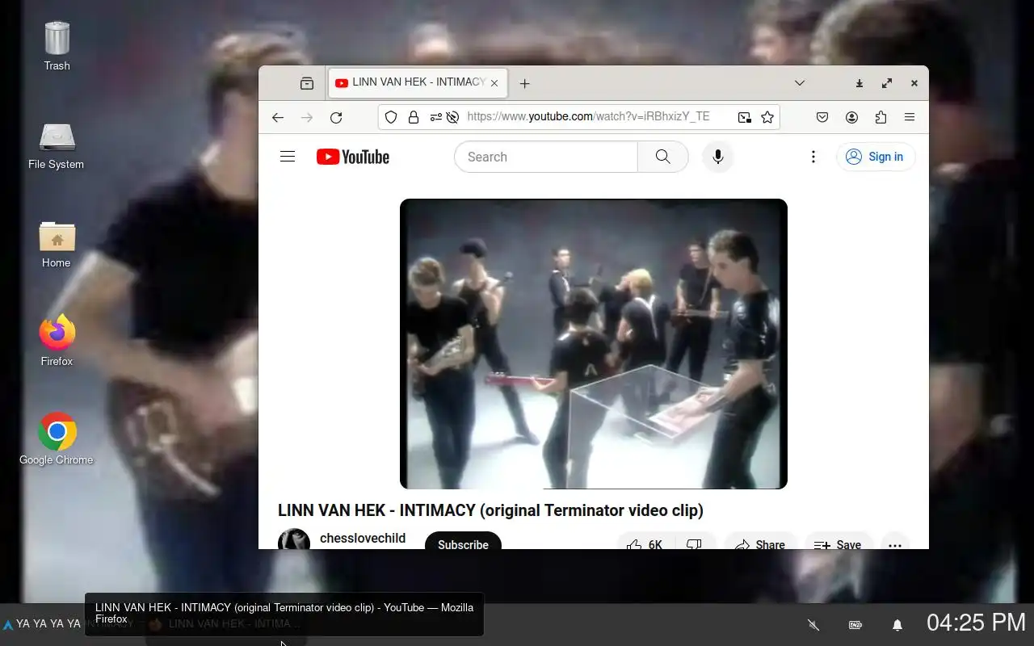The image size is (1034, 646).
Task: Open site permissions icon in address bar
Action: tap(435, 117)
